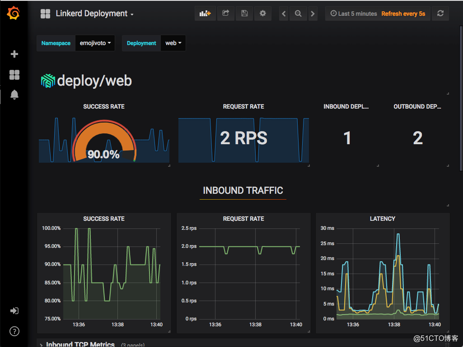Click the inbound REQUEST RATE graph title
463x347 pixels.
coord(243,219)
